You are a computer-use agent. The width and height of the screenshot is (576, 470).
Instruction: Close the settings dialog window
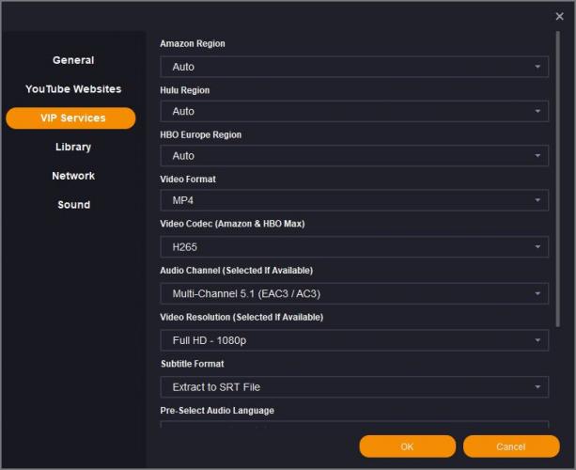pos(560,15)
